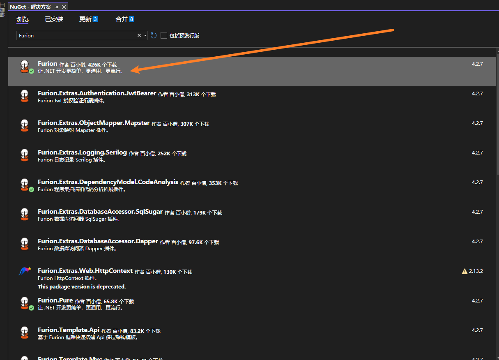Click the refresh icon beside search box
Viewport: 499px width, 360px height.
[x=154, y=36]
